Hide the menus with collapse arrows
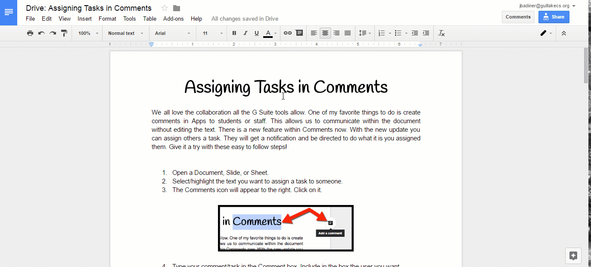This screenshot has height=267, width=591. click(563, 33)
